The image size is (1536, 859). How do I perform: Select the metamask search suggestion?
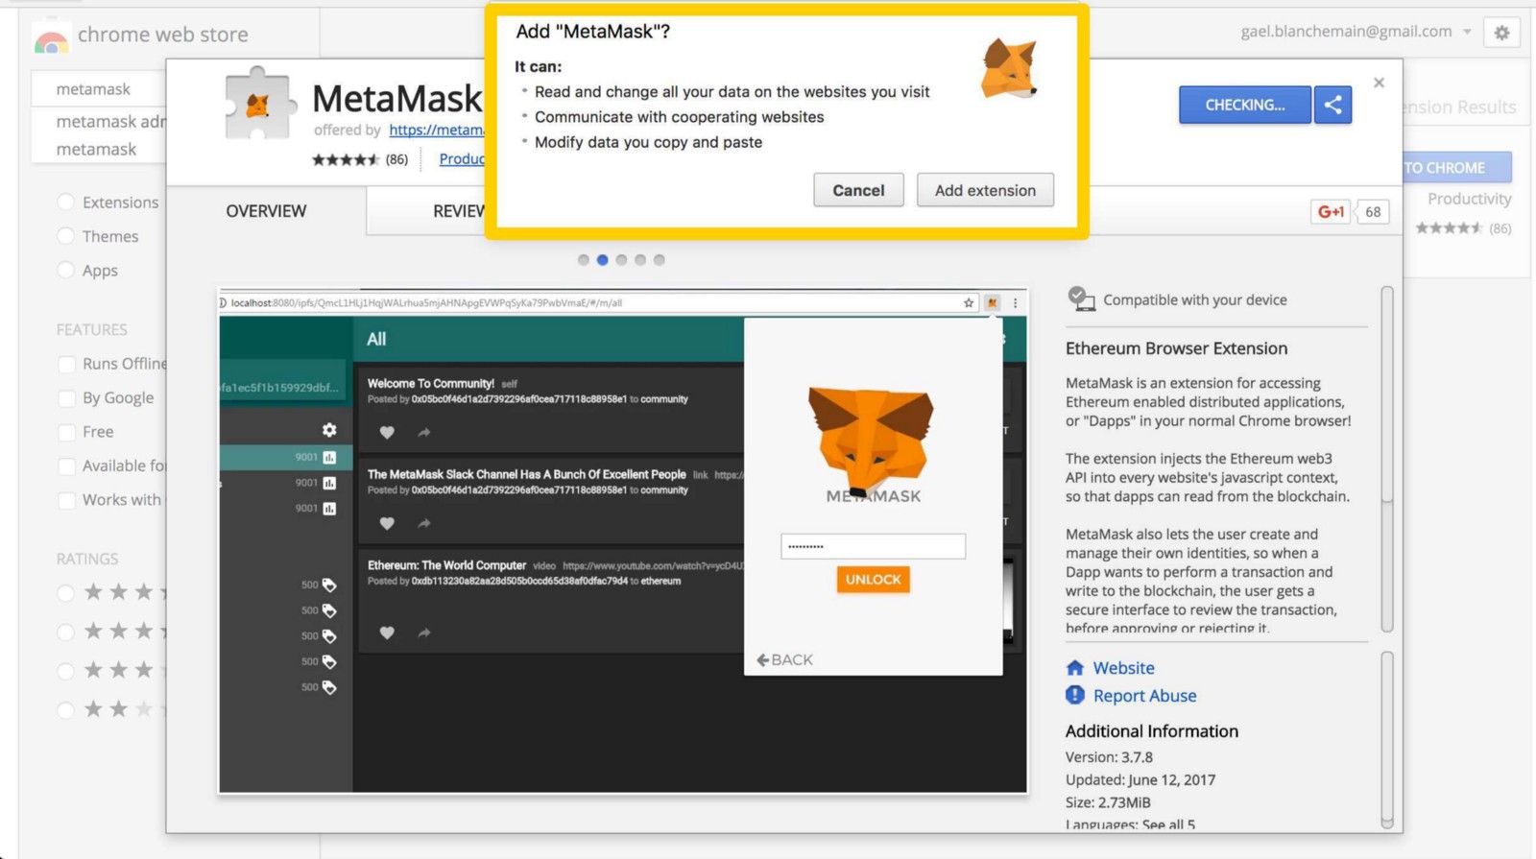pyautogui.click(x=96, y=149)
